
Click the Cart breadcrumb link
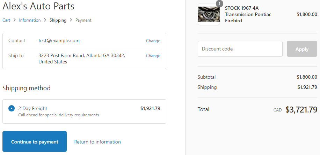(6, 20)
